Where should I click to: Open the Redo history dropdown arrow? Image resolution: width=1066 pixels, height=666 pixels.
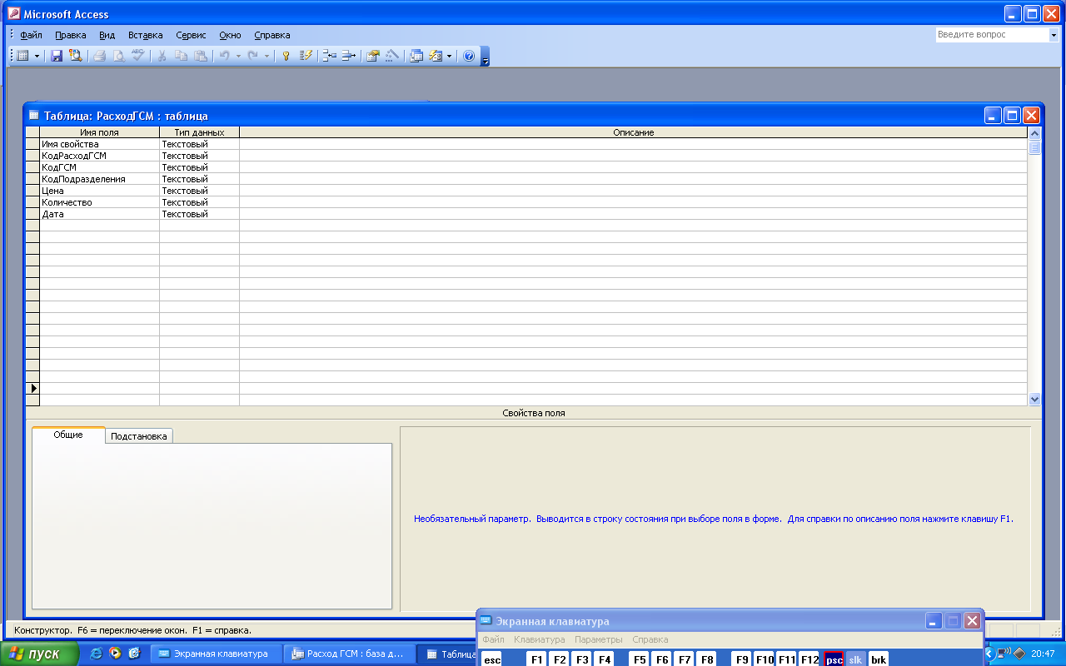[267, 56]
